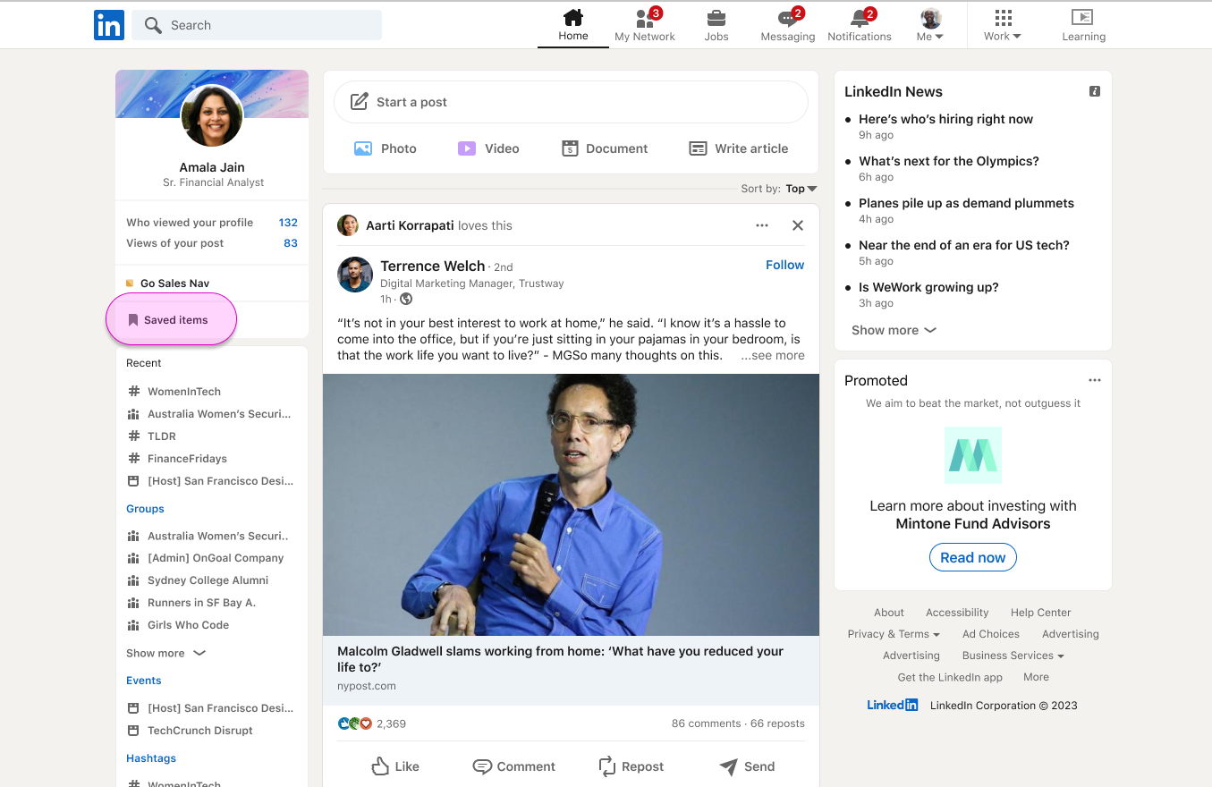This screenshot has width=1212, height=787.
Task: Open the Notifications bell icon
Action: [x=859, y=19]
